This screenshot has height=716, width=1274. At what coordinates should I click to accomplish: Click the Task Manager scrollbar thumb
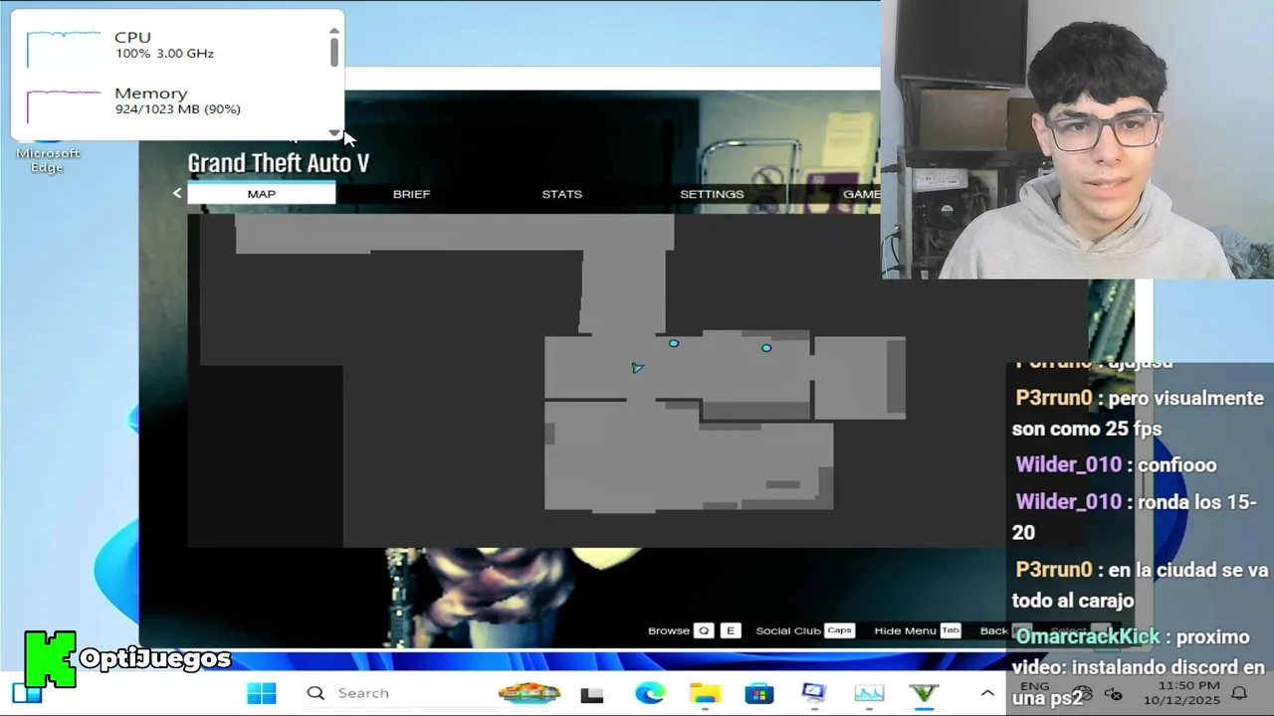[334, 52]
